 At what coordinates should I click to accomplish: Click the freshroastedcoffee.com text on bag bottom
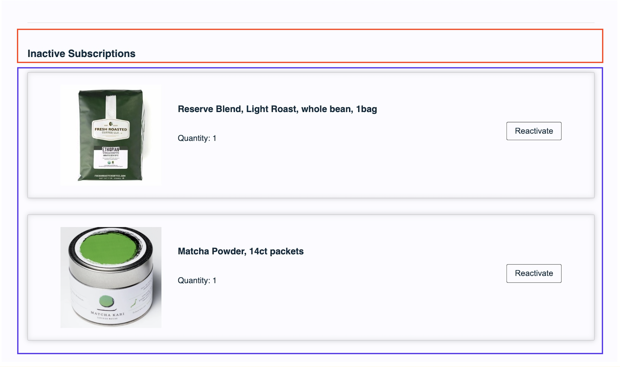[x=110, y=176]
